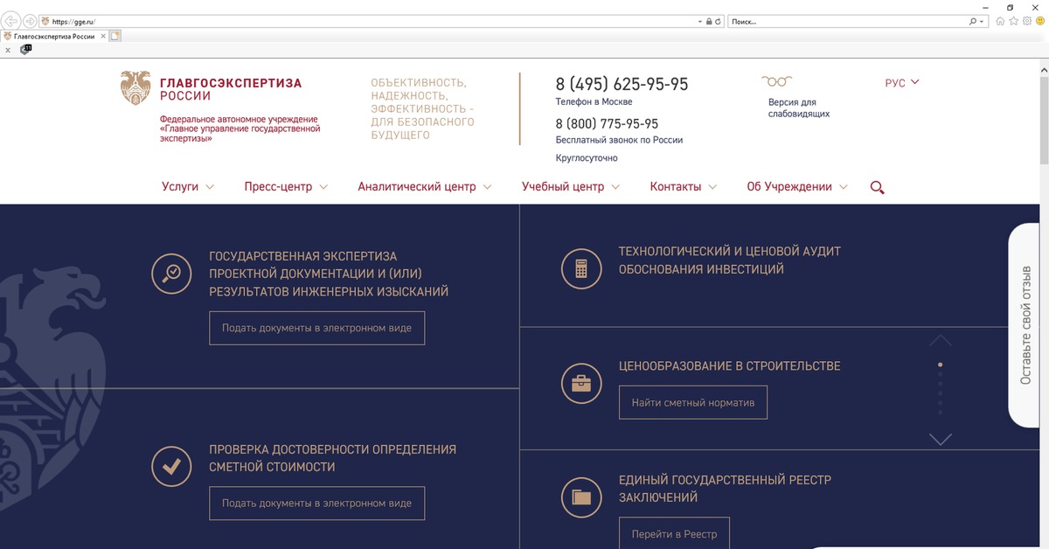Click the Glavgosexpertiza eagle logo
The image size is (1049, 549).
point(135,88)
